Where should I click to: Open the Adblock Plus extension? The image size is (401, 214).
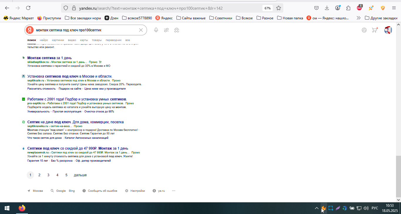360,8
